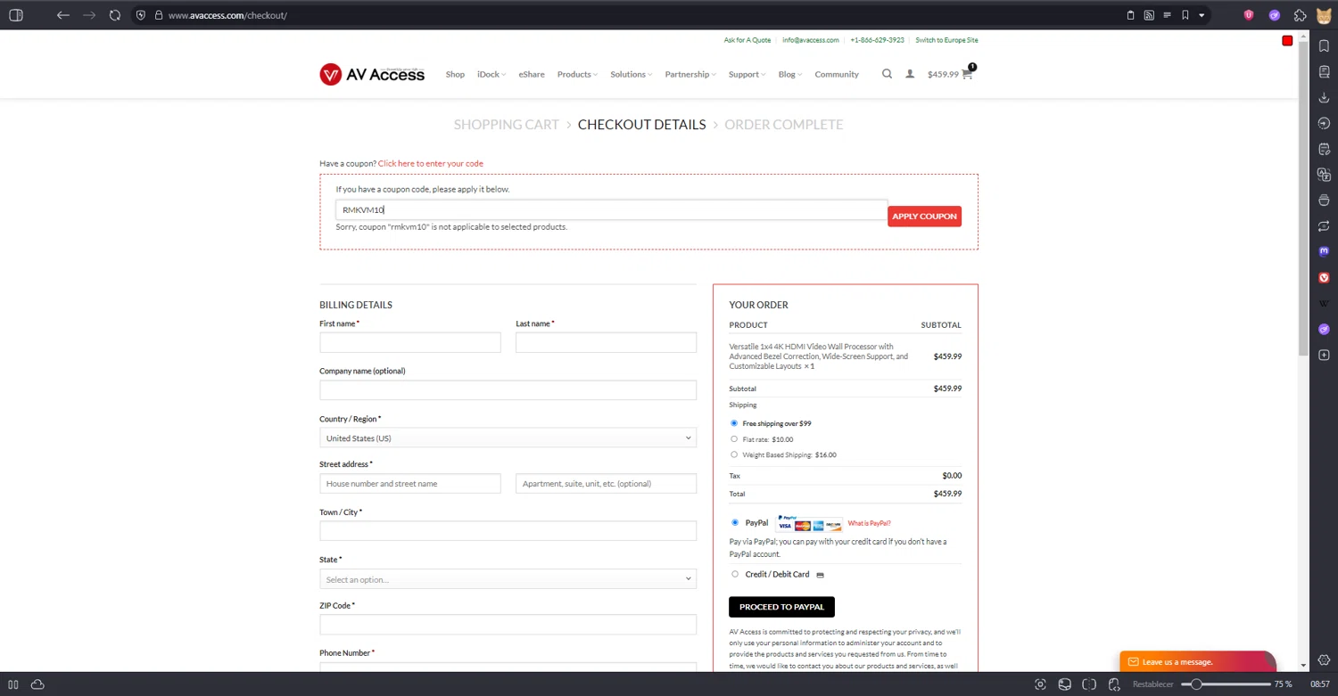The width and height of the screenshot is (1338, 696).
Task: Reload the current page
Action: [115, 15]
